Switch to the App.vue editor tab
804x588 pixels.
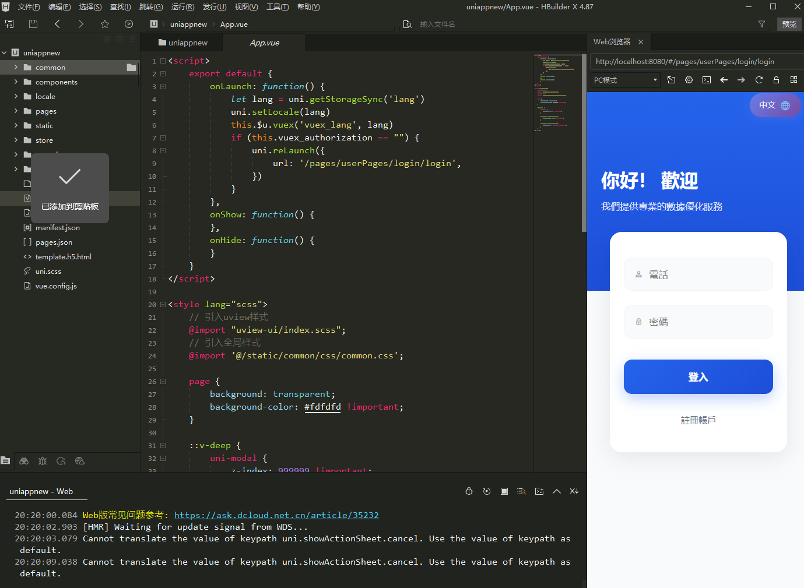point(265,43)
